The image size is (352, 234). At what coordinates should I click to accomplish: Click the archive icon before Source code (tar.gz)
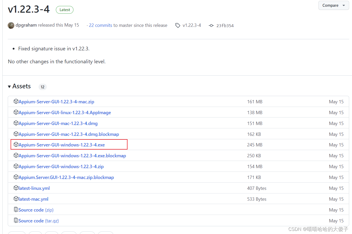point(16,221)
